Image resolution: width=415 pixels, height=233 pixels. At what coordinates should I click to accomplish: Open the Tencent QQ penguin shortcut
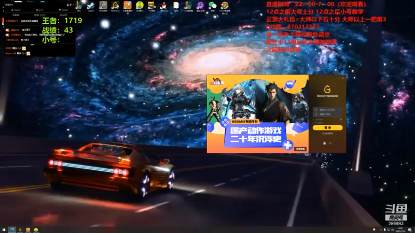[x=164, y=6]
